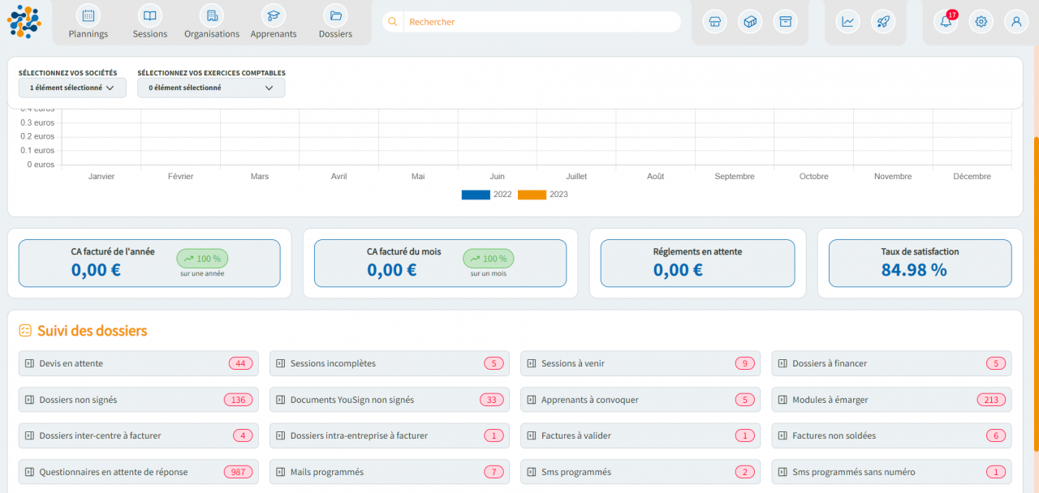Click the 3D cube icon near the search bar
Screen dimensions: 1039x493
[x=750, y=22]
